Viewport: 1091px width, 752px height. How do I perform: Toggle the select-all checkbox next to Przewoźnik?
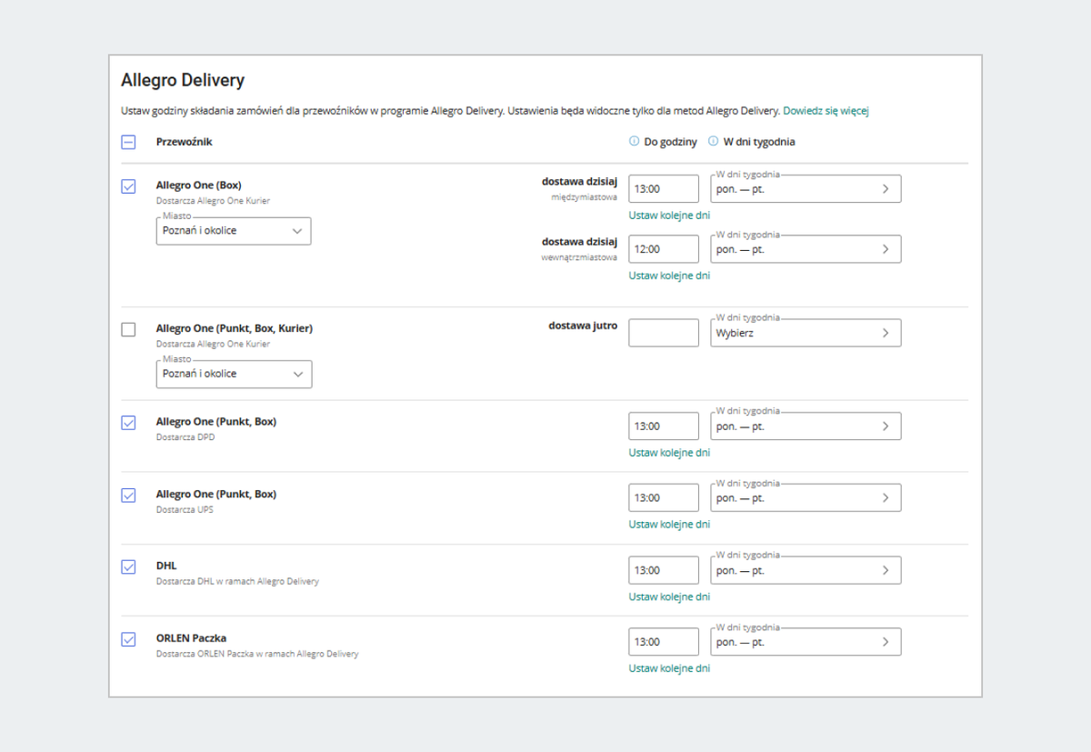tap(128, 142)
